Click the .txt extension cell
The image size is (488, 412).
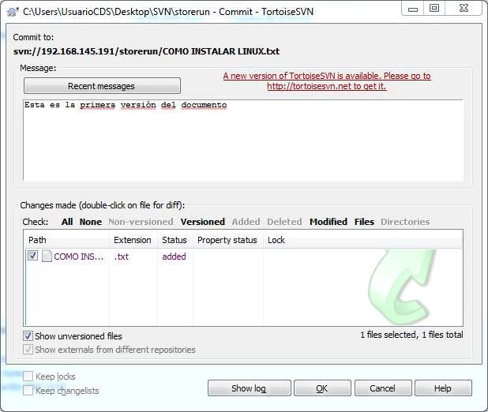(x=122, y=257)
